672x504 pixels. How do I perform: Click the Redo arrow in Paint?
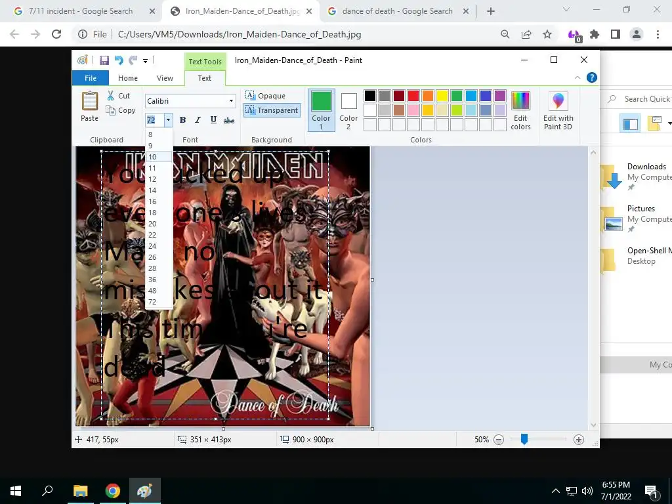(x=133, y=60)
